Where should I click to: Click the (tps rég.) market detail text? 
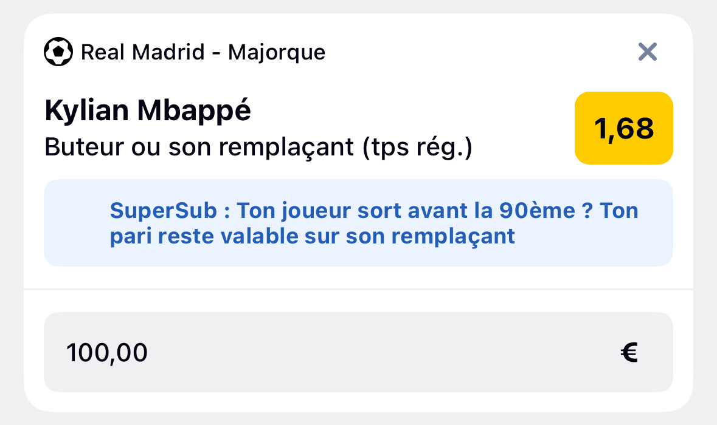[x=417, y=148]
